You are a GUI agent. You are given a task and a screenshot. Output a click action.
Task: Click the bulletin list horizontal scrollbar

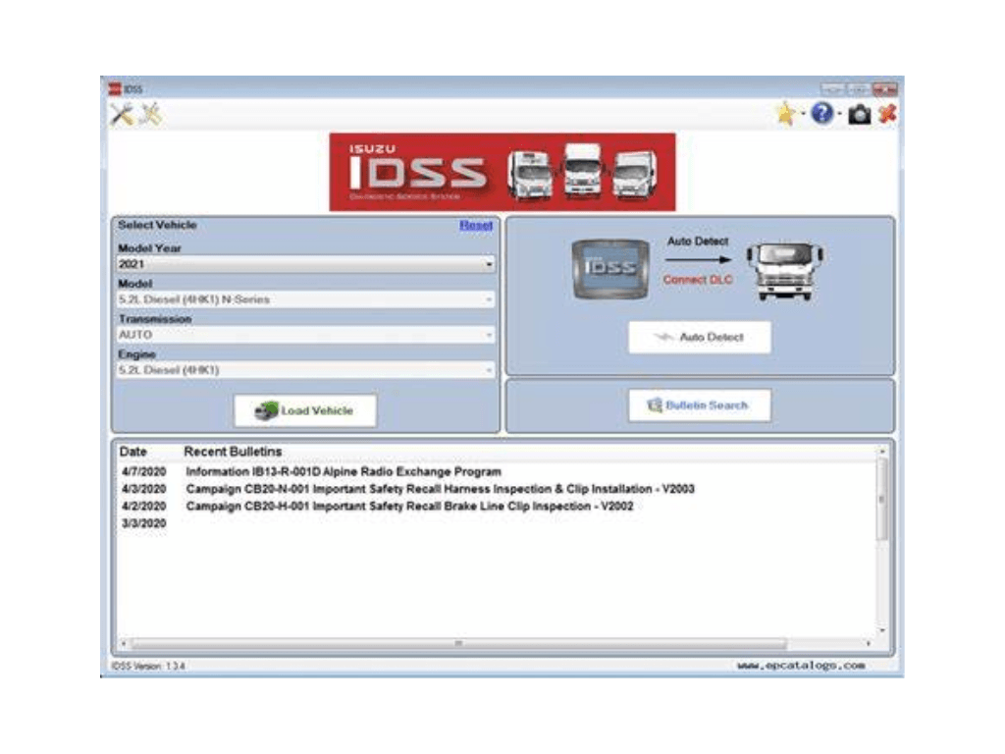point(458,643)
